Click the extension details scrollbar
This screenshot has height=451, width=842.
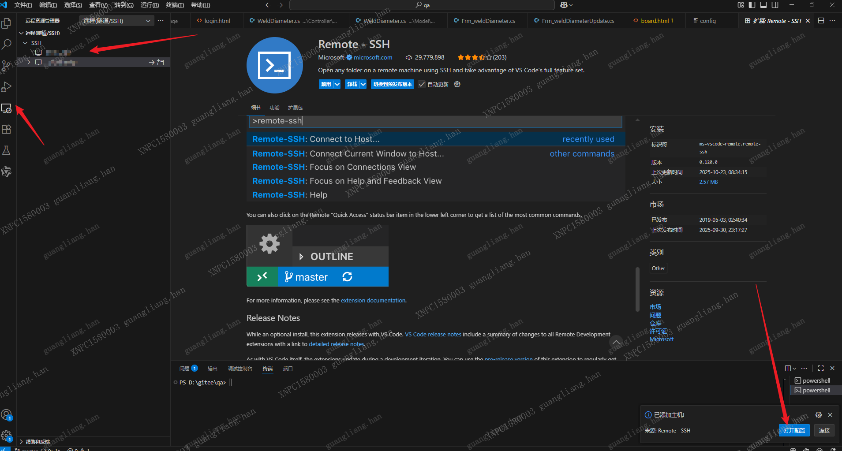coord(637,289)
